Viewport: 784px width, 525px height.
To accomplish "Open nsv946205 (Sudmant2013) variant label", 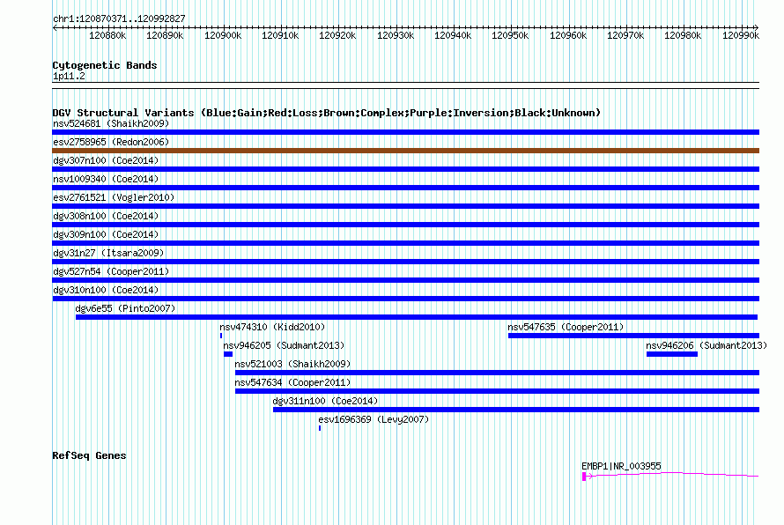I will (284, 345).
